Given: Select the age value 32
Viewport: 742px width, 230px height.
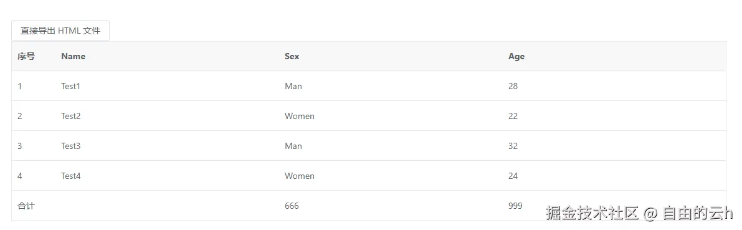Looking at the screenshot, I should point(513,146).
